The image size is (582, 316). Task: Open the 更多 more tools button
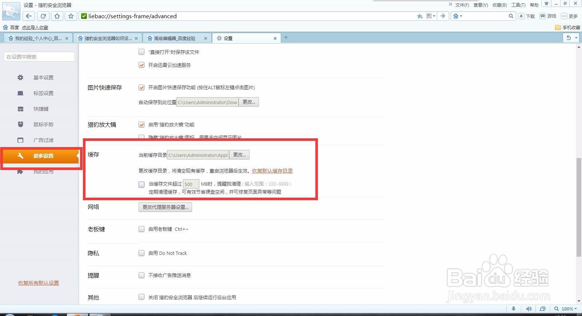[570, 16]
